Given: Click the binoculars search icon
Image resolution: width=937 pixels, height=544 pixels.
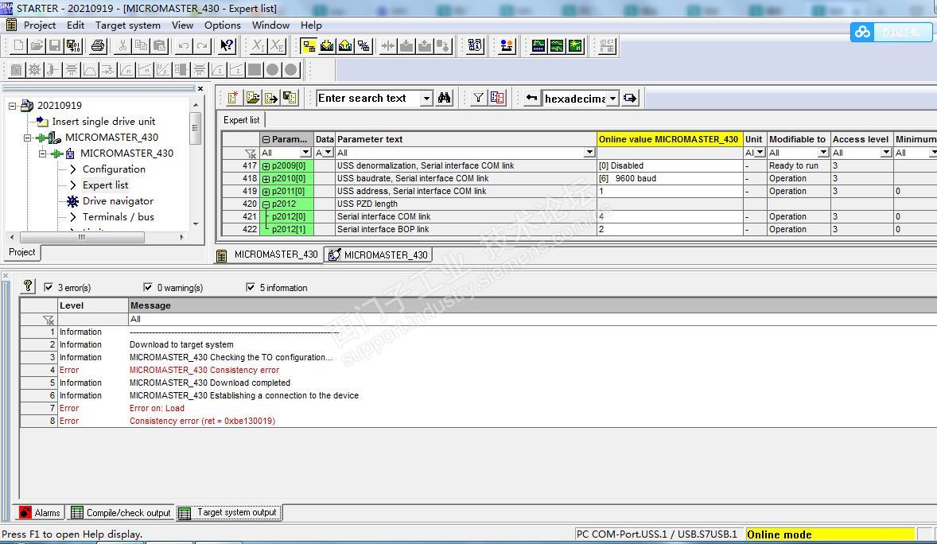Looking at the screenshot, I should point(444,98).
